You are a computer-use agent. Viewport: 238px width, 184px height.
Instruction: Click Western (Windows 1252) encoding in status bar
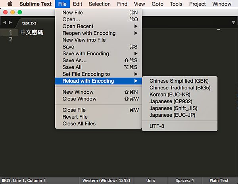106,180
